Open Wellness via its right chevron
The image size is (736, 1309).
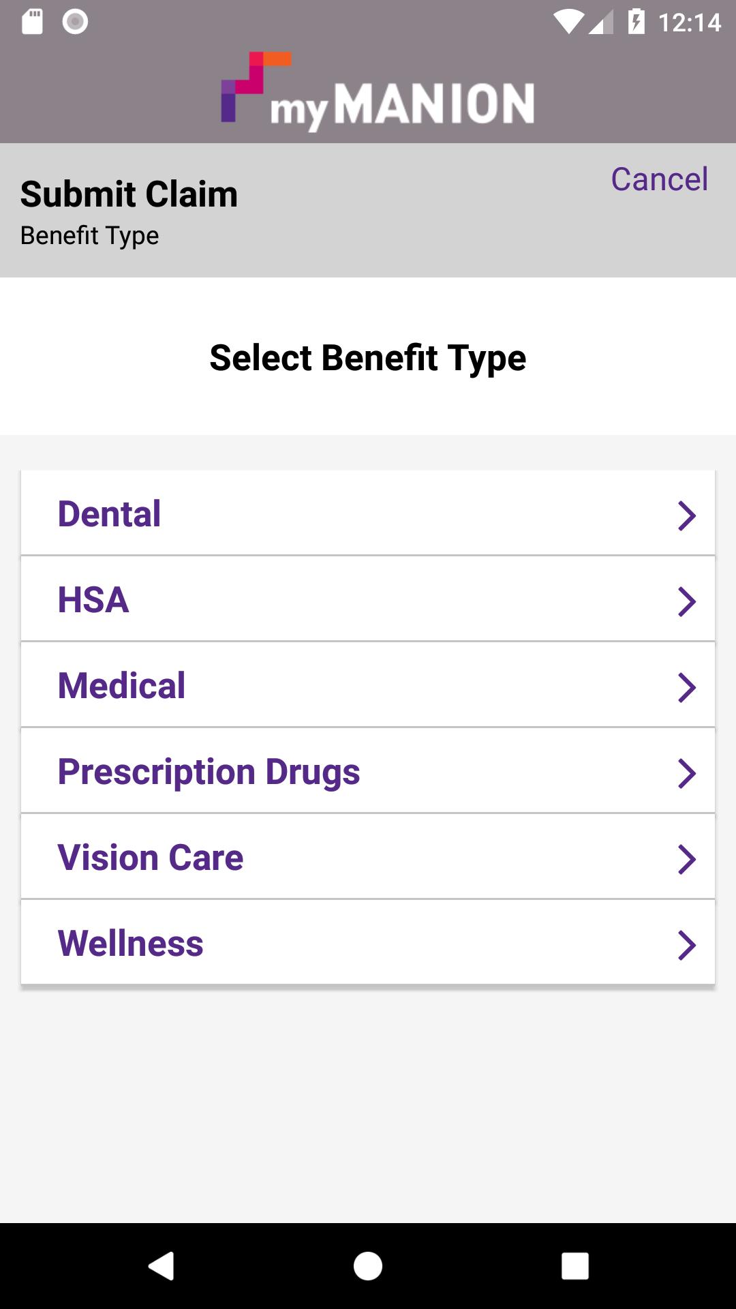(x=686, y=945)
